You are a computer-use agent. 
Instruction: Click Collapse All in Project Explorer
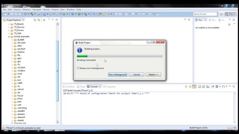[x=35, y=20]
